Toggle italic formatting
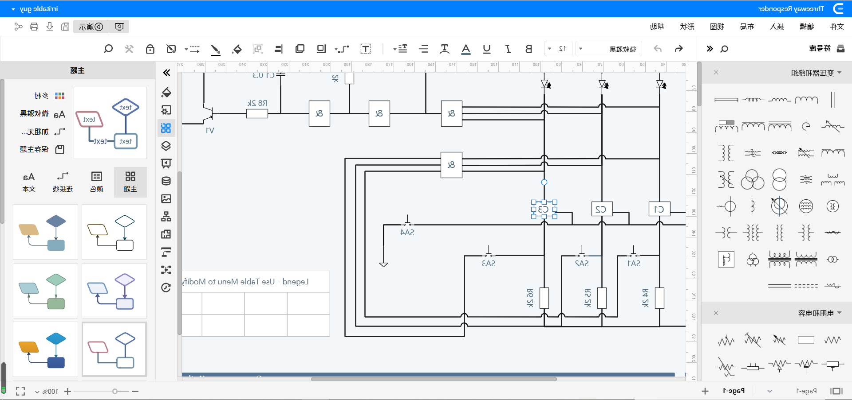This screenshot has width=852, height=400. click(508, 49)
